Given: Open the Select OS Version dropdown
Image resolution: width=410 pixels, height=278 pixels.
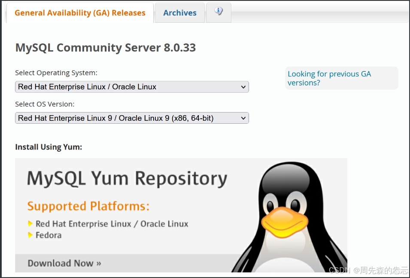Looking at the screenshot, I should click(132, 118).
